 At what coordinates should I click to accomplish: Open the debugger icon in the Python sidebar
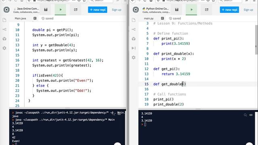point(133,48)
